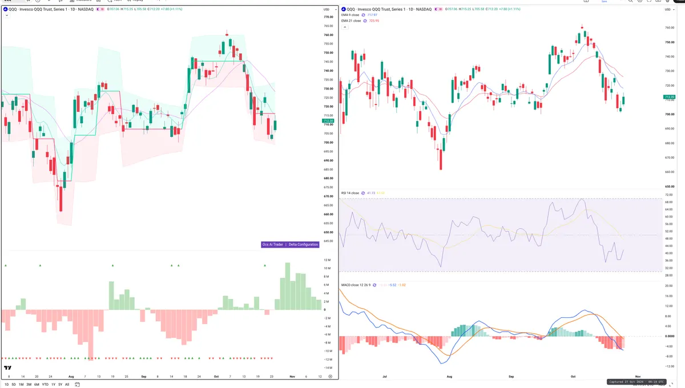
Task: Click the EMA 21 value 725.95
Action: (x=374, y=21)
